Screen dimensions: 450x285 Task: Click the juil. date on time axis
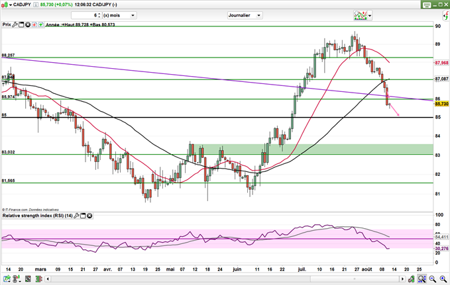tap(302, 270)
